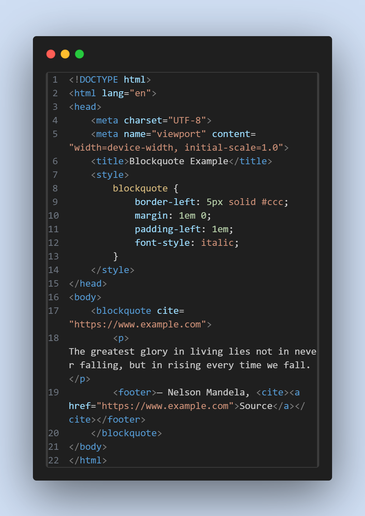This screenshot has width=365, height=516.
Task: Click the Source link text
Action: 256,406
